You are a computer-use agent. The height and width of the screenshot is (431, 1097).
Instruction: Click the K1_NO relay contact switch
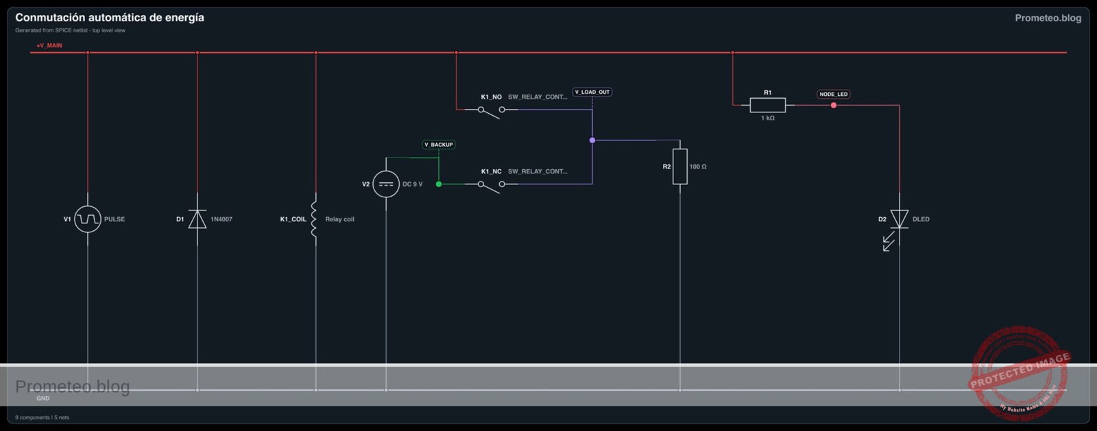click(x=491, y=111)
